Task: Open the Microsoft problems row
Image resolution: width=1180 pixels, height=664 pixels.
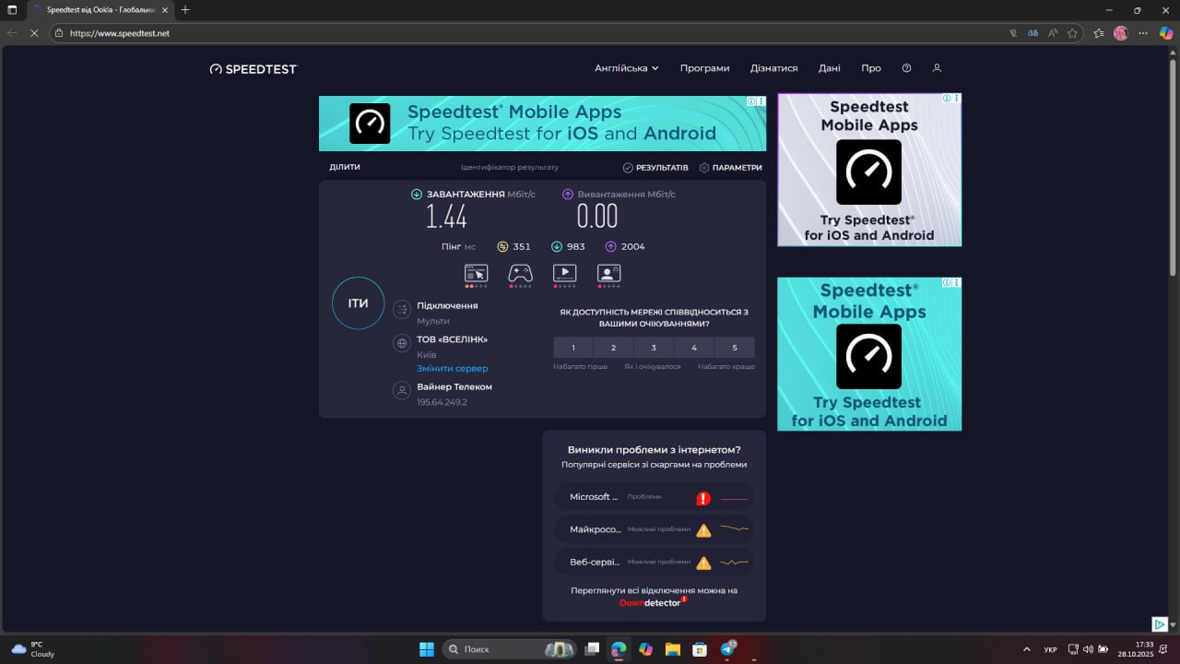Action: pyautogui.click(x=655, y=497)
